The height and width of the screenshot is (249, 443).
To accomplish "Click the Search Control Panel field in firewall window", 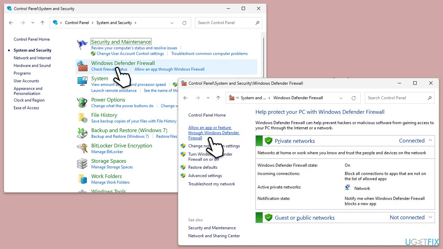I will 396,98.
